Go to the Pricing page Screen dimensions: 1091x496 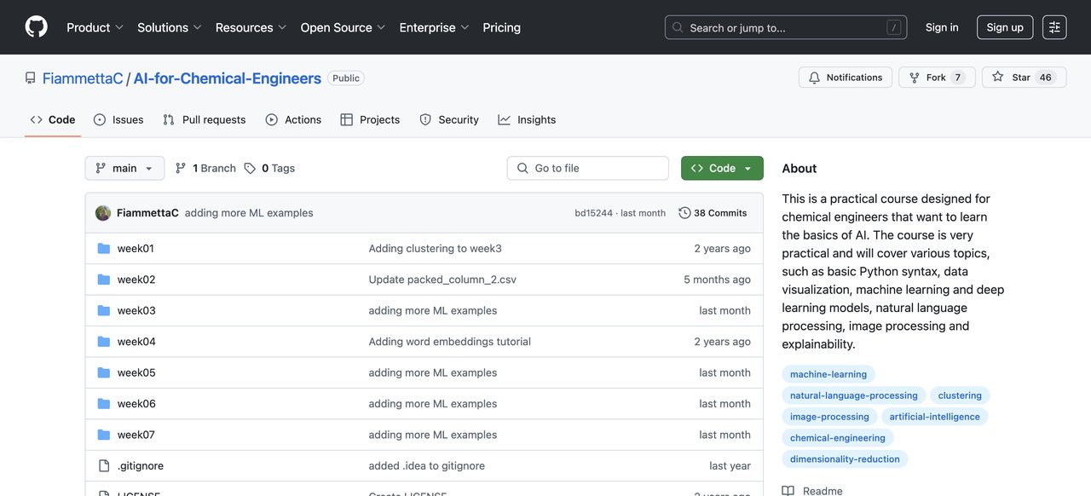click(x=501, y=27)
